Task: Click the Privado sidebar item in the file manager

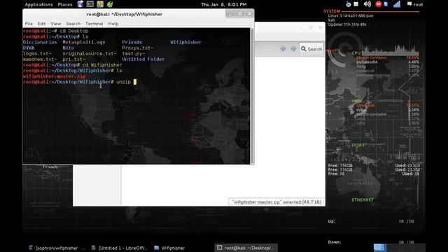Action: [50, 167]
